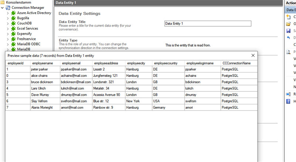Expand the Azure Active Directory node

(8, 13)
